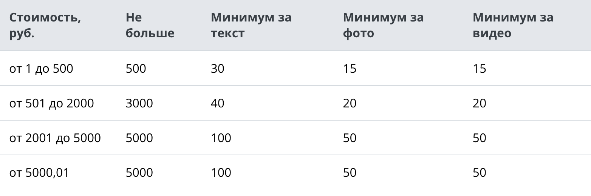Select the "от 2001 до 5000" cell
The width and height of the screenshot is (591, 196).
55,138
